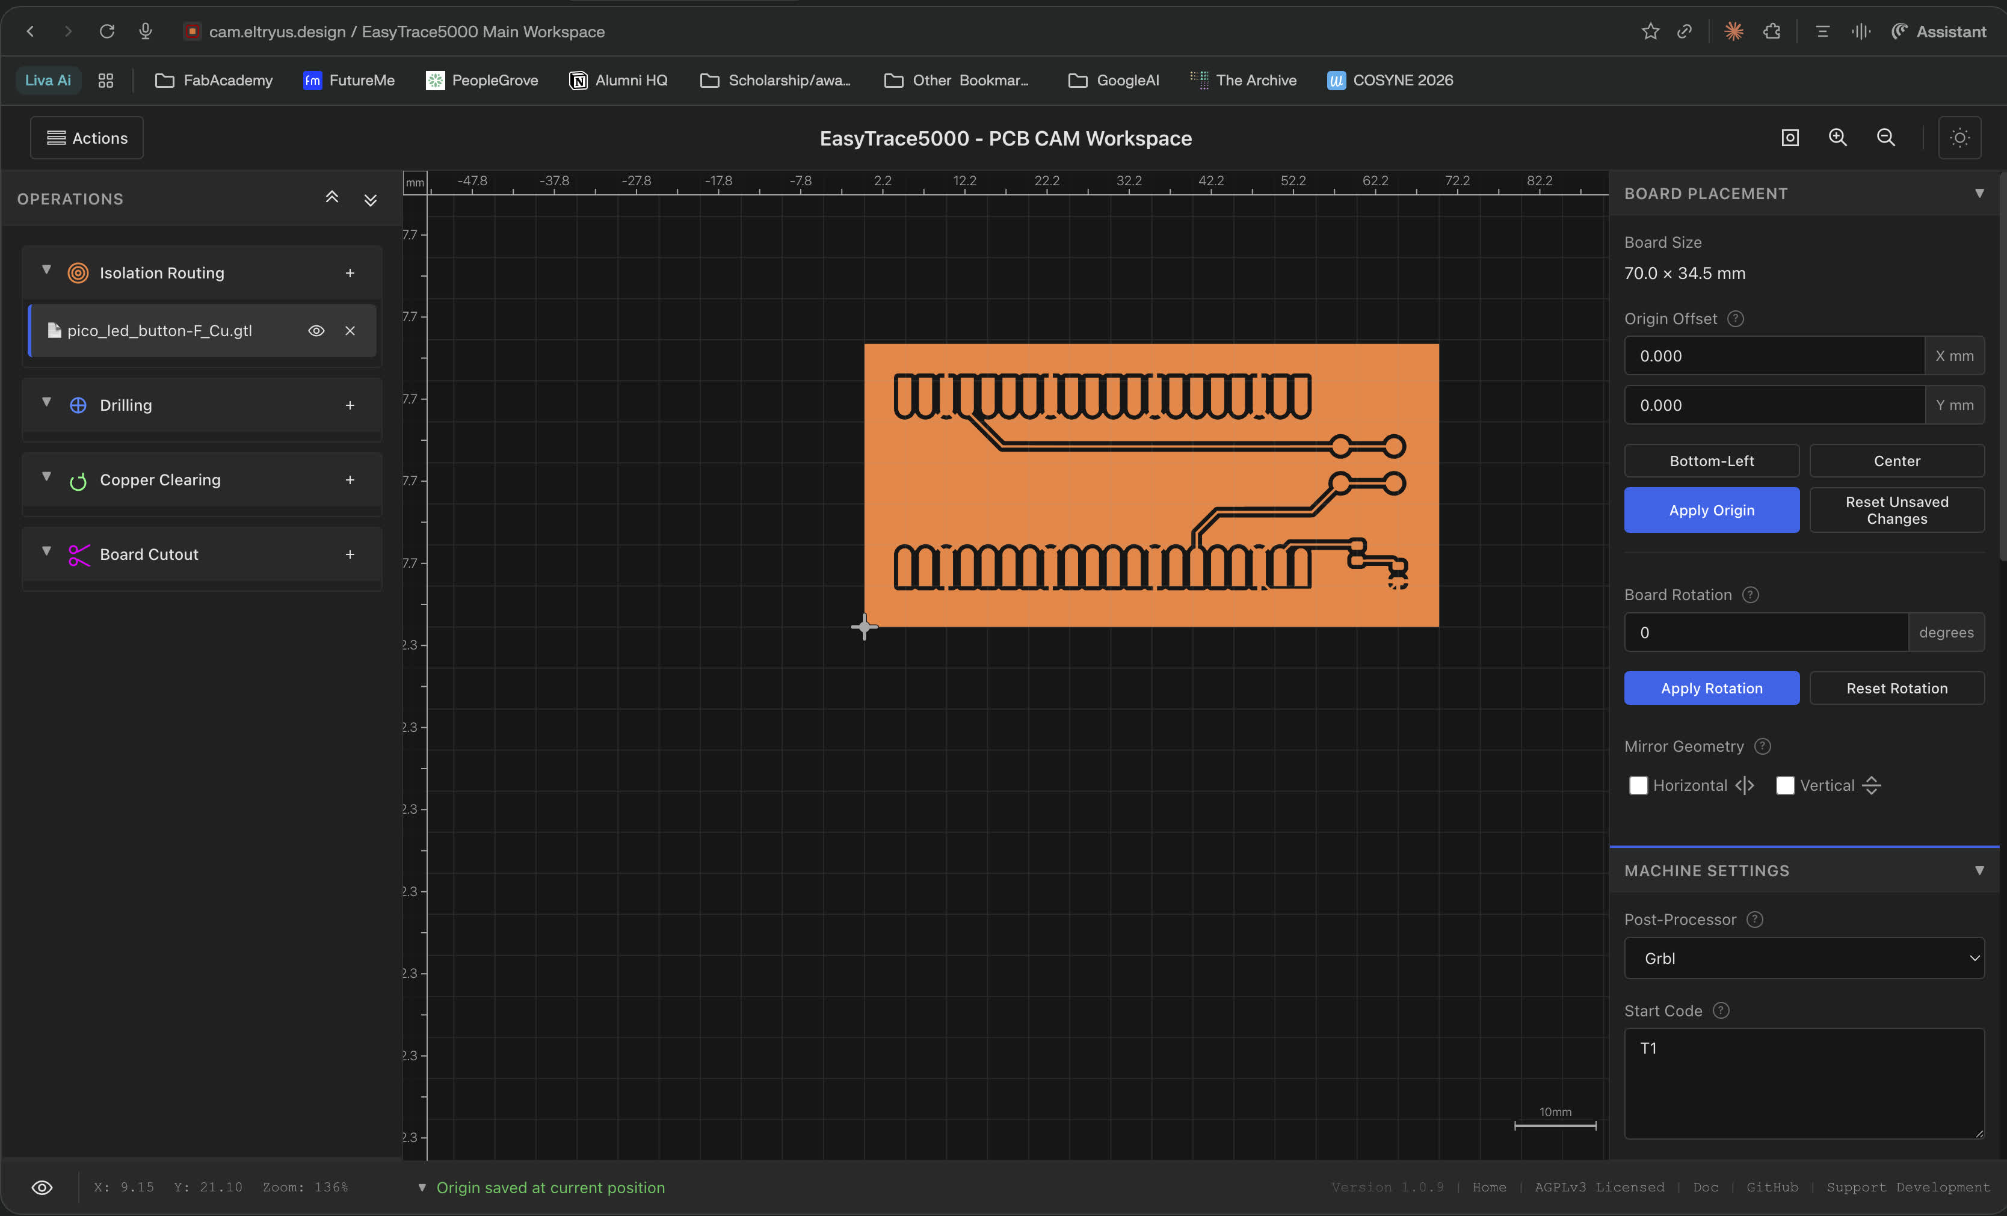Collapse the Board Placement panel
This screenshot has height=1216, width=2007.
tap(1980, 193)
